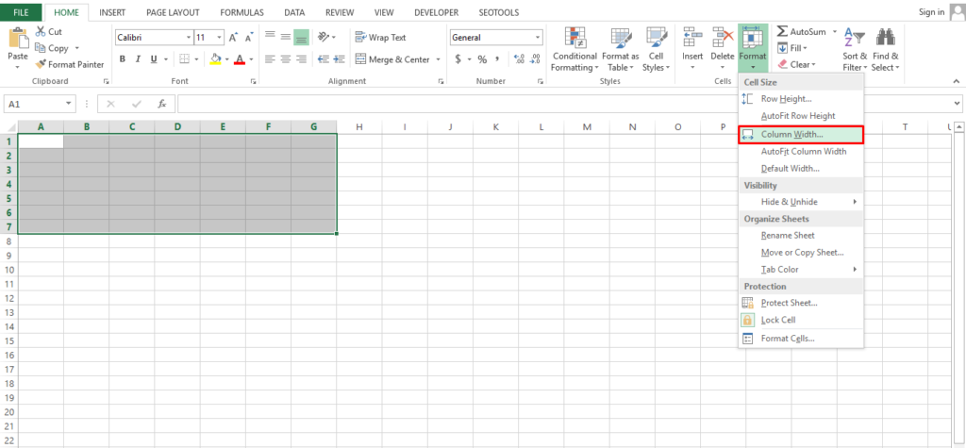
Task: Switch to the PAGE LAYOUT tab
Action: point(174,12)
